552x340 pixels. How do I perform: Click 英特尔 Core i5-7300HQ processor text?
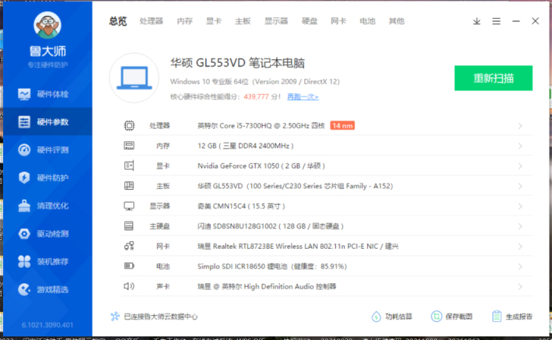click(x=261, y=125)
